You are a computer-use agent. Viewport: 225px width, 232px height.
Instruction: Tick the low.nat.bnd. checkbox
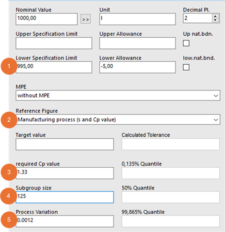click(186, 67)
